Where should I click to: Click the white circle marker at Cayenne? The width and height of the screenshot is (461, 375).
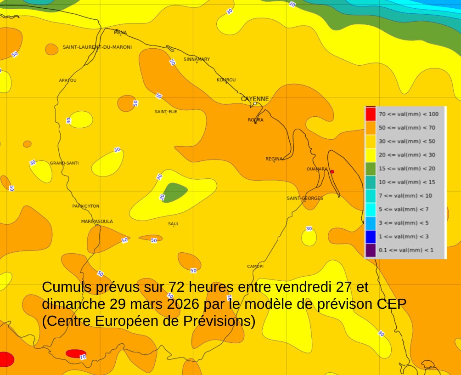pyautogui.click(x=255, y=104)
